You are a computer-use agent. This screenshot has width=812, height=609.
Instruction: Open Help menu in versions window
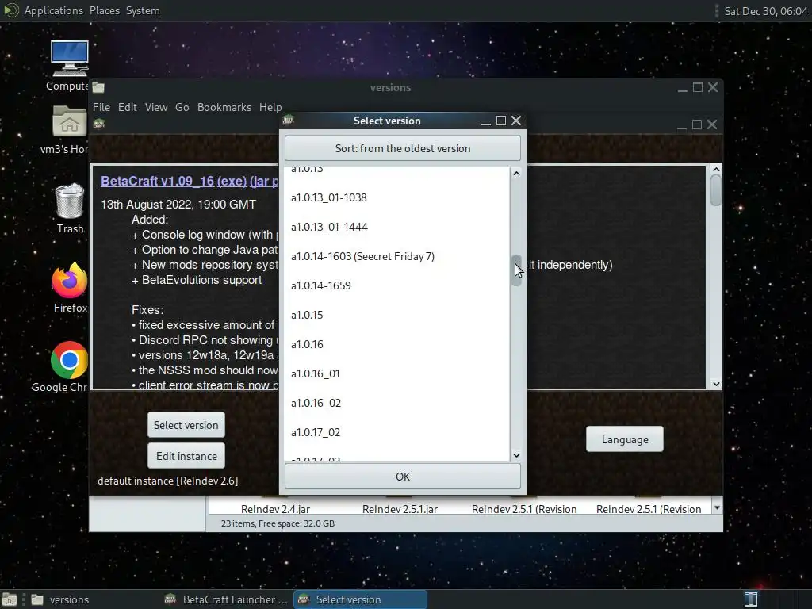tap(270, 107)
